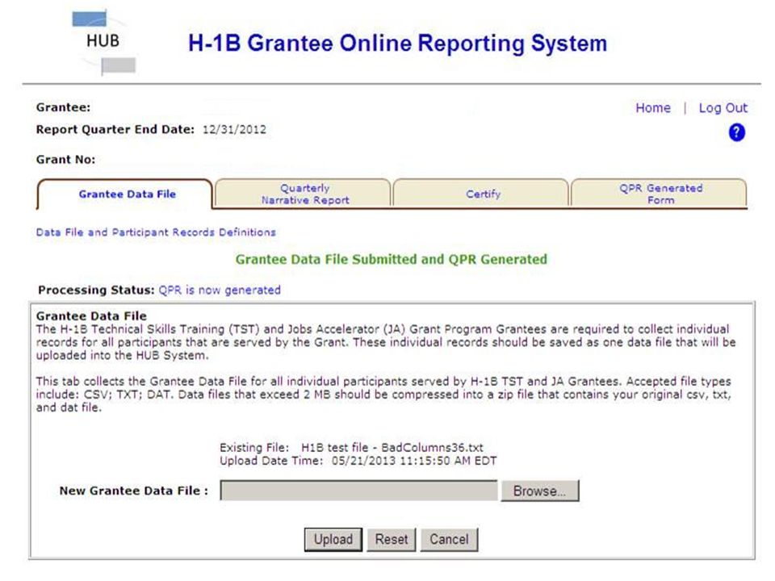Click the 'Report Quarter End Date:' label

click(115, 129)
